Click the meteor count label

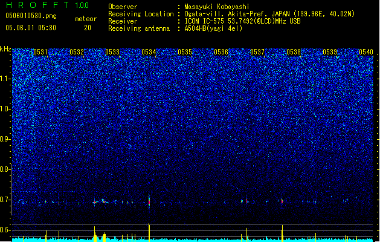point(86,19)
